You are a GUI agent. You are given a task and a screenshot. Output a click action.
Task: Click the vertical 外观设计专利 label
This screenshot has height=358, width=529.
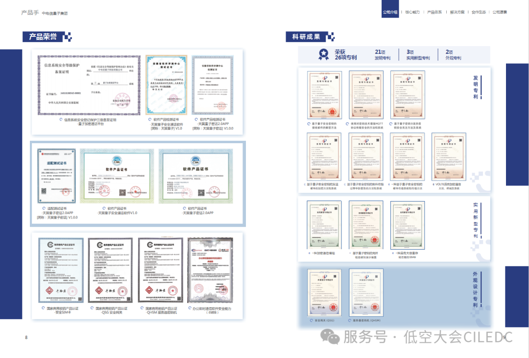[475, 289]
